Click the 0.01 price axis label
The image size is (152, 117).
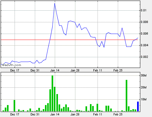143,10
